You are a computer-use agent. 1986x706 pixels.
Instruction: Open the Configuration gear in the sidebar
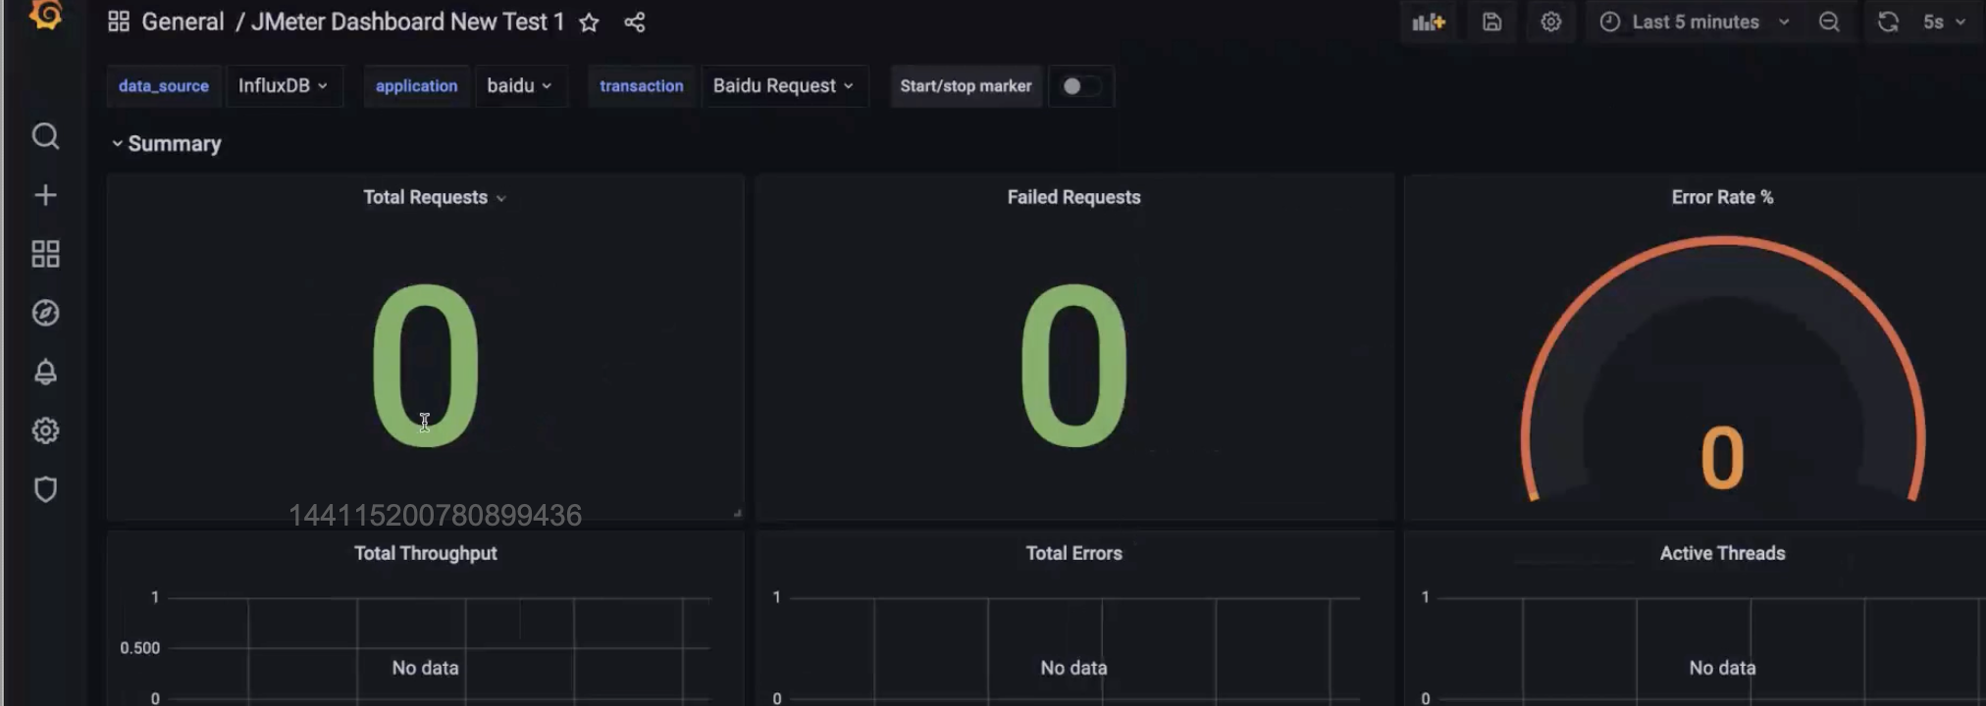[x=45, y=430]
